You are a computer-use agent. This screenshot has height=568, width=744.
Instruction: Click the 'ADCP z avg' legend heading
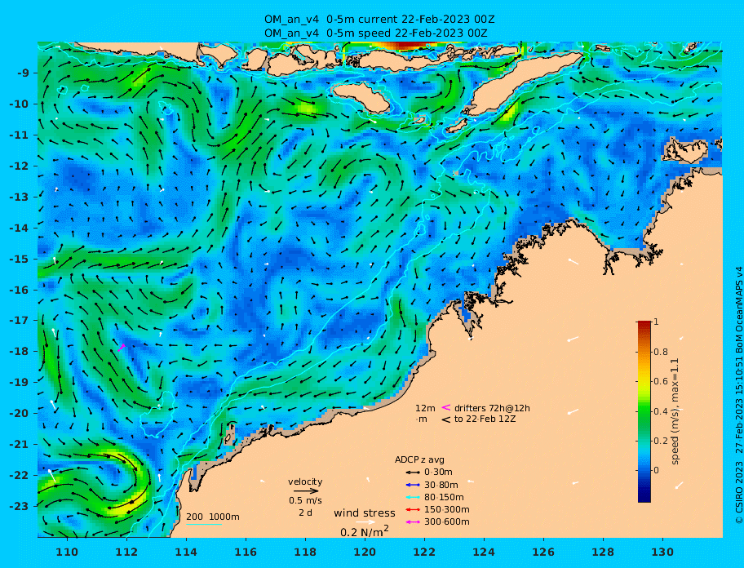(x=419, y=459)
